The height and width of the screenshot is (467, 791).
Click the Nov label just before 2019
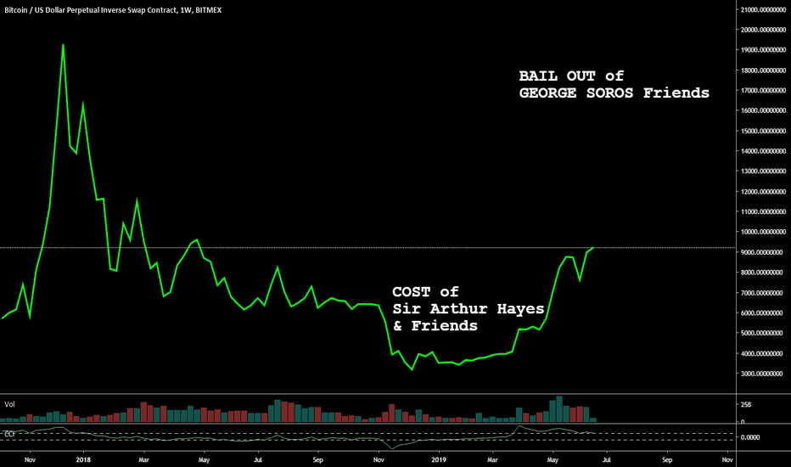(379, 460)
